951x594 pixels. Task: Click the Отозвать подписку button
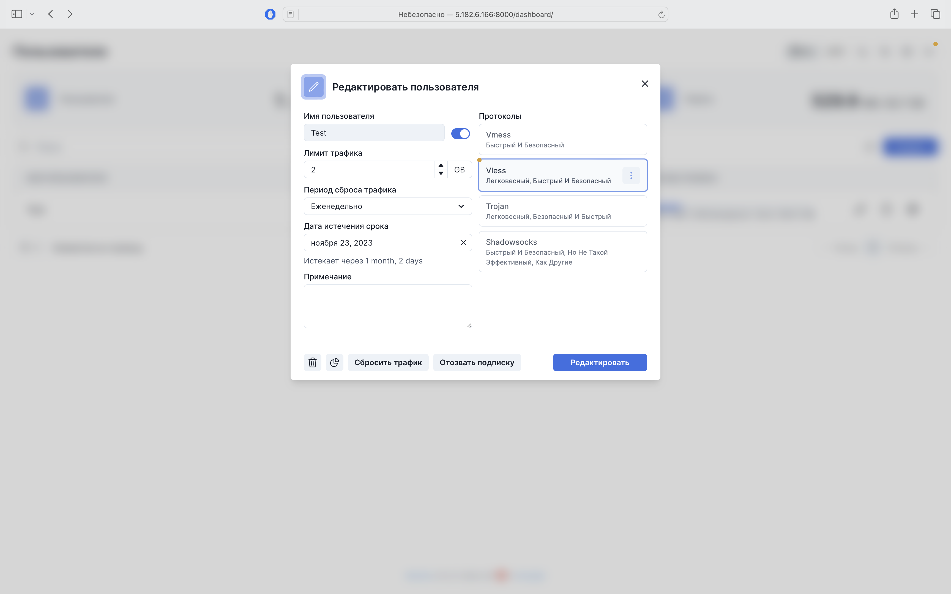point(477,362)
